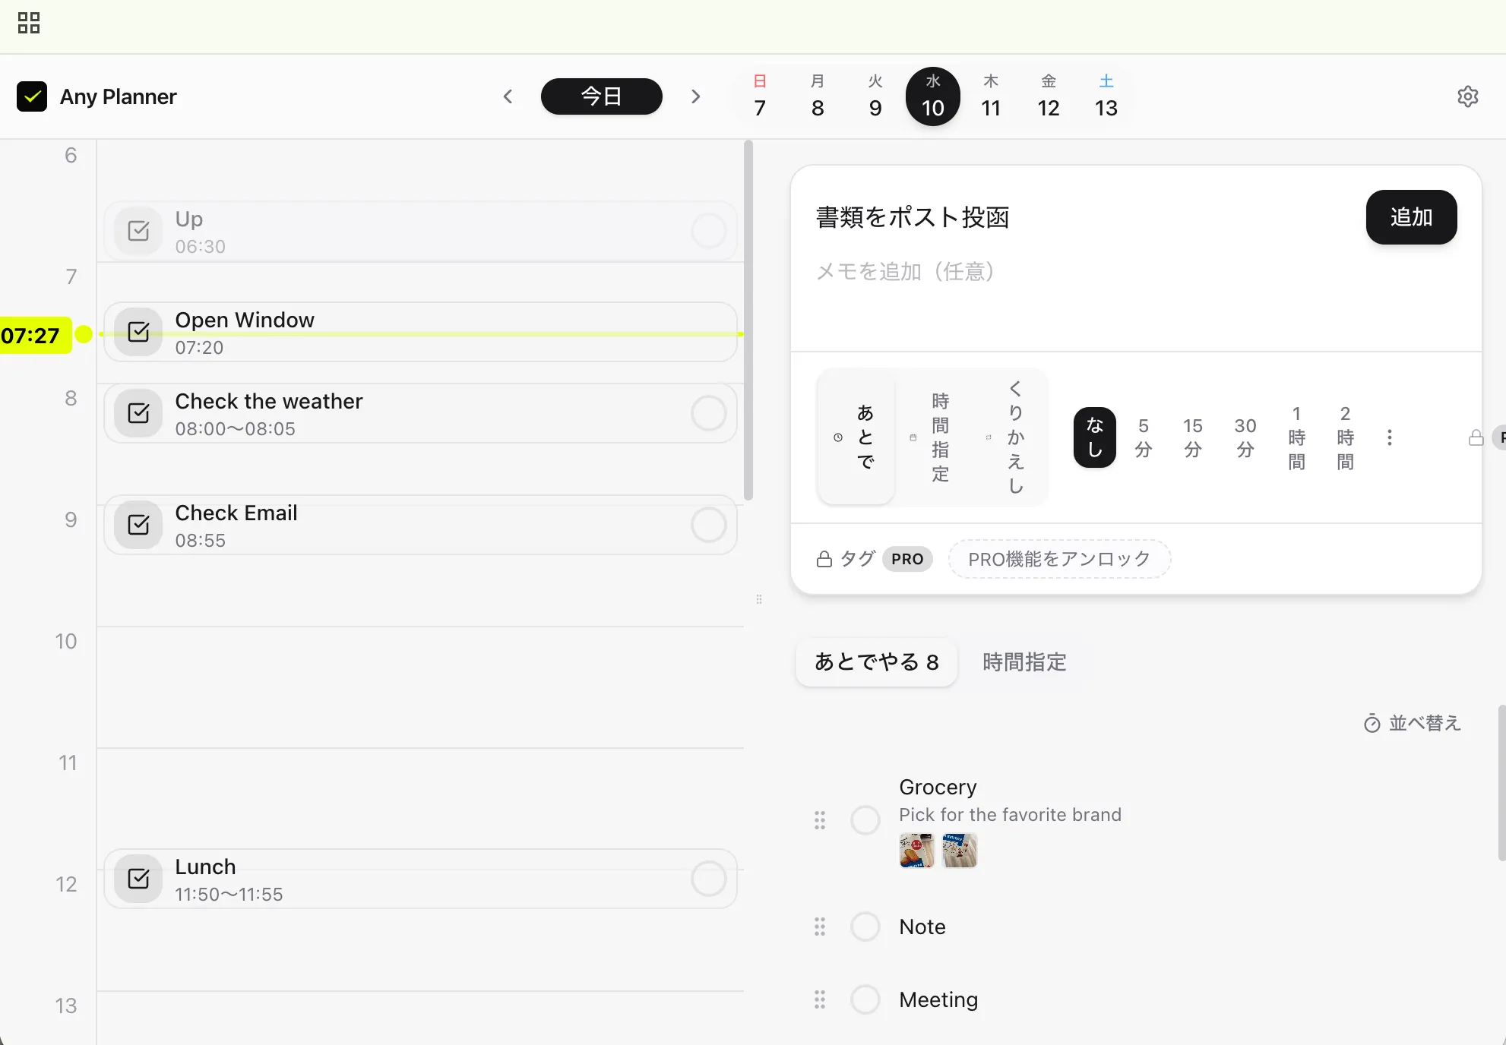The width and height of the screenshot is (1506, 1045).
Task: Click the task icon beside Lunch
Action: click(138, 879)
